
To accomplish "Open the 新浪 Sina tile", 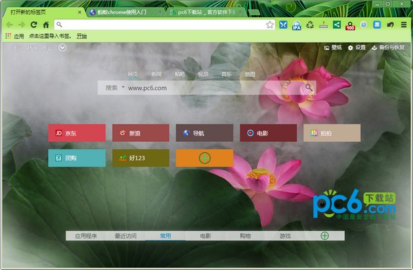I will pyautogui.click(x=140, y=133).
